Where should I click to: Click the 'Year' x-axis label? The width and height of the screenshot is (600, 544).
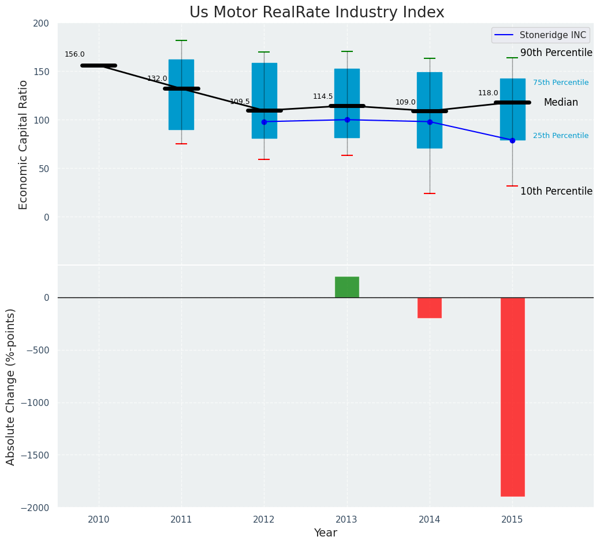click(x=326, y=533)
